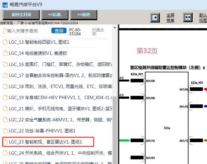Click the 全屏菜单 label
207x164 pixels.
[x=170, y=18]
